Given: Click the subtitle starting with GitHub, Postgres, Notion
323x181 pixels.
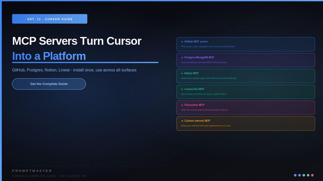Looking at the screenshot, I should tap(74, 70).
